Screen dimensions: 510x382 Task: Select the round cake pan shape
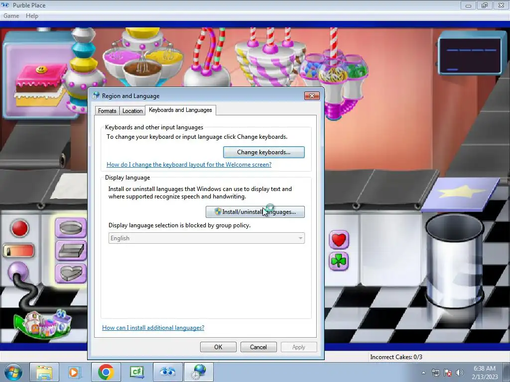(71, 228)
